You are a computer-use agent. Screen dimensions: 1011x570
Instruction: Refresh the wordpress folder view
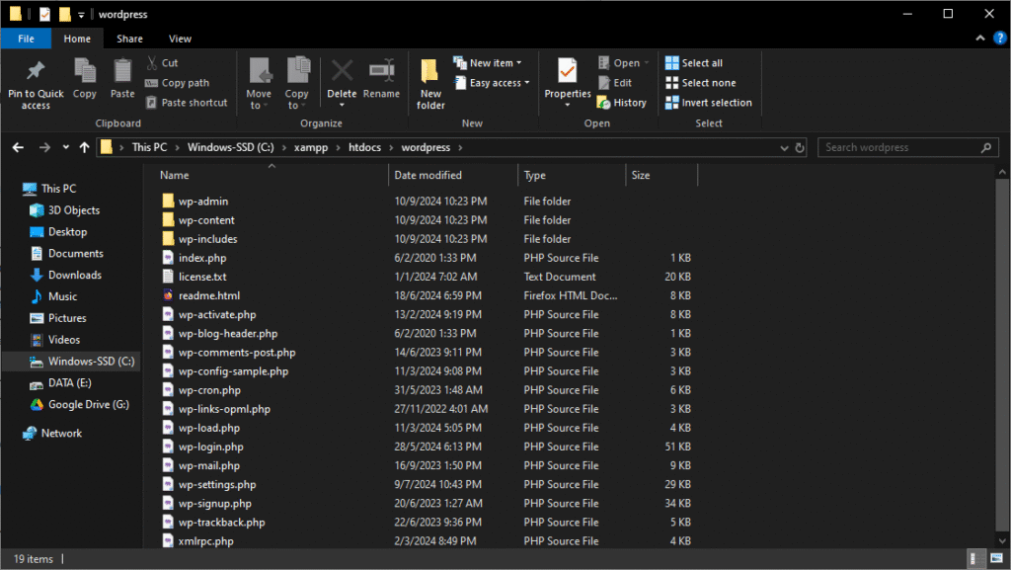tap(800, 147)
